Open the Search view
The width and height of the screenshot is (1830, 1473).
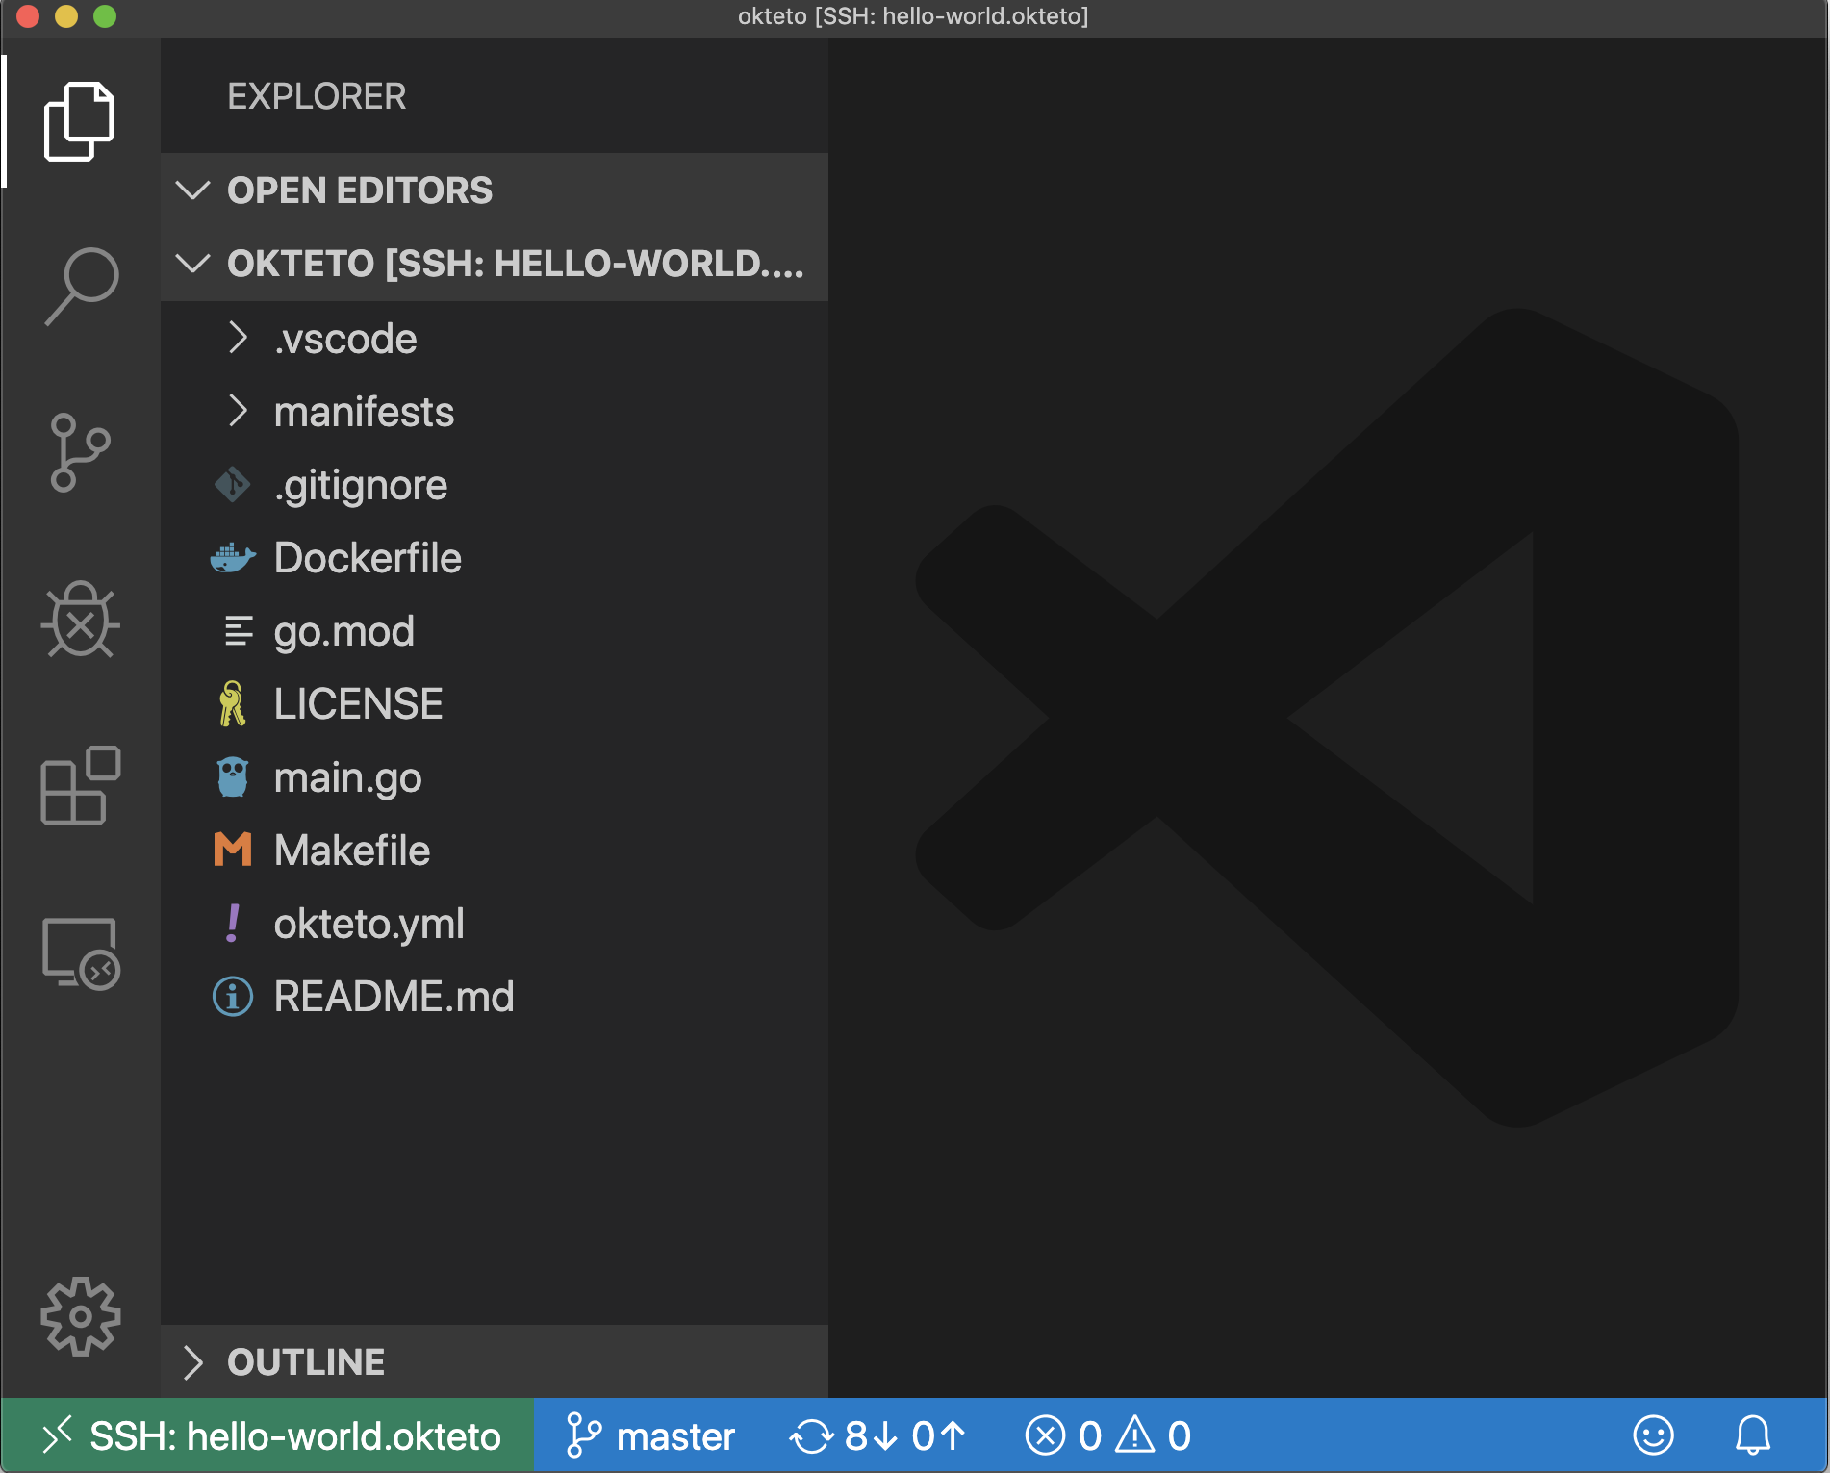[81, 286]
